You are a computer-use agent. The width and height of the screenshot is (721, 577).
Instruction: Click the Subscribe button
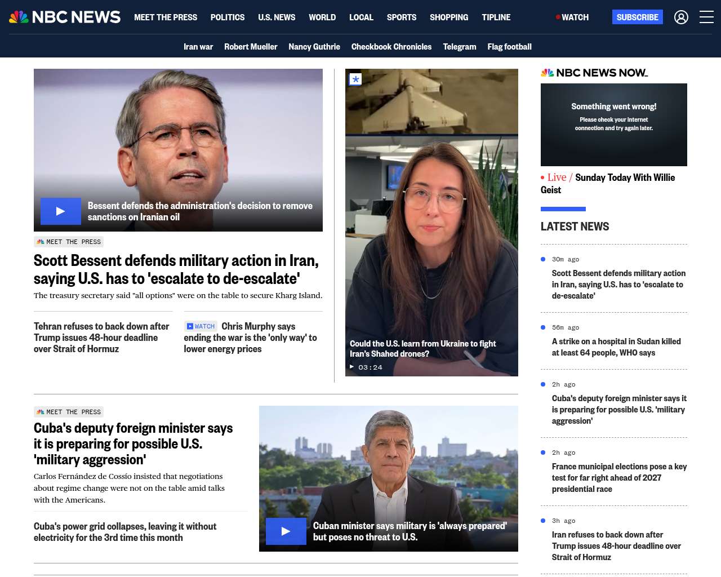coord(638,17)
